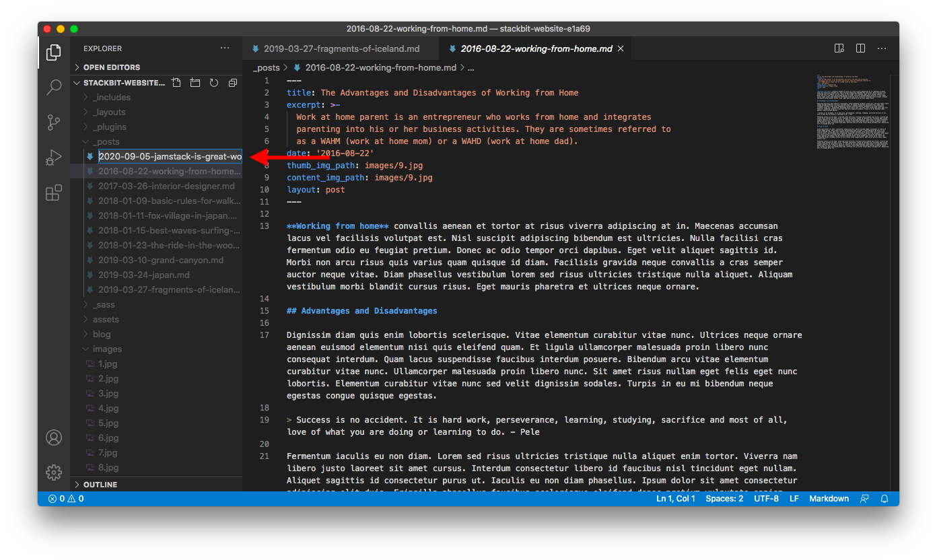Viewport: 937px width, 560px height.
Task: Open Explorer views and more actions menu
Action: [225, 48]
